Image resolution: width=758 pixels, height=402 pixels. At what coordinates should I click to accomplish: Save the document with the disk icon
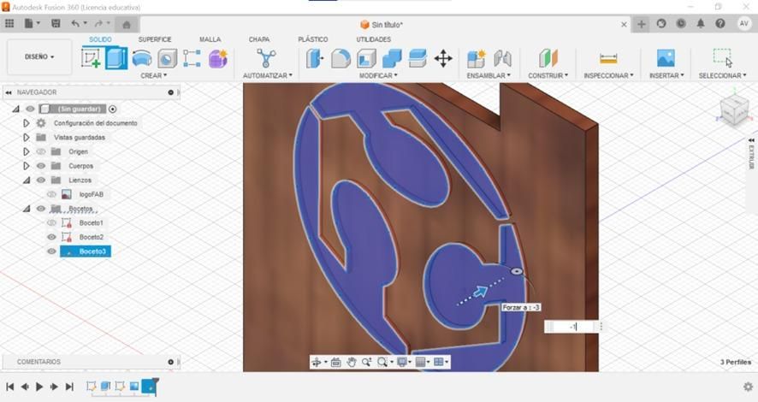(x=56, y=24)
